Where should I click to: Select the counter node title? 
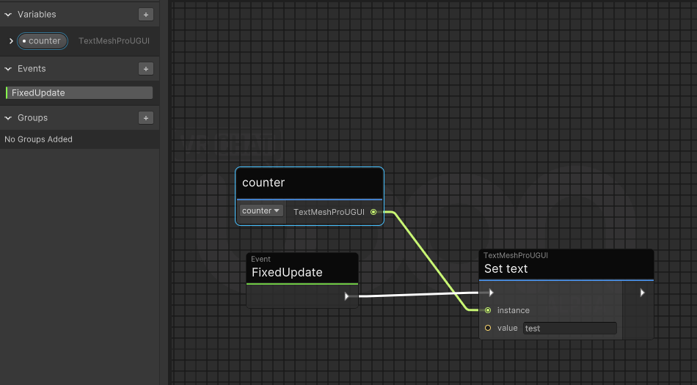coord(263,183)
